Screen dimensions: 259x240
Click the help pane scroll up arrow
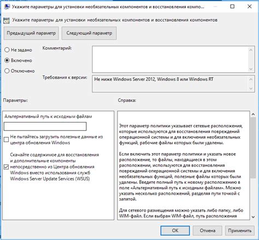pos(253,114)
